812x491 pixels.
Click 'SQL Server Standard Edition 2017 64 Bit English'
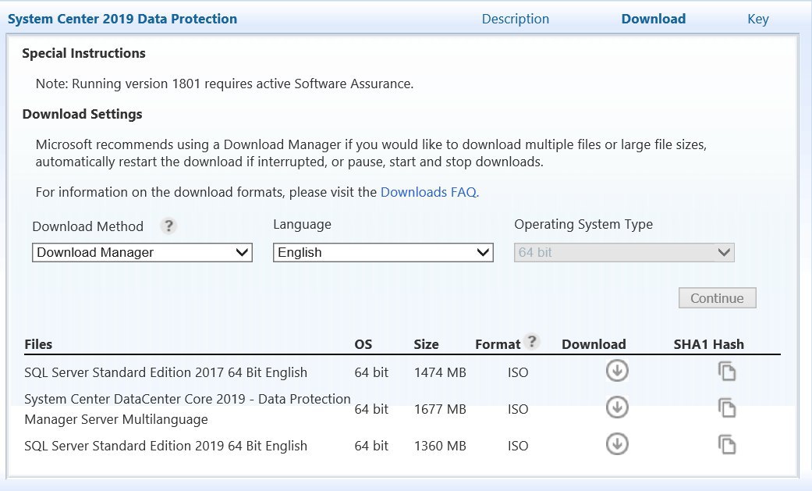(x=165, y=373)
